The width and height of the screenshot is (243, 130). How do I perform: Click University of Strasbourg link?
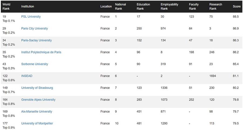37,88
